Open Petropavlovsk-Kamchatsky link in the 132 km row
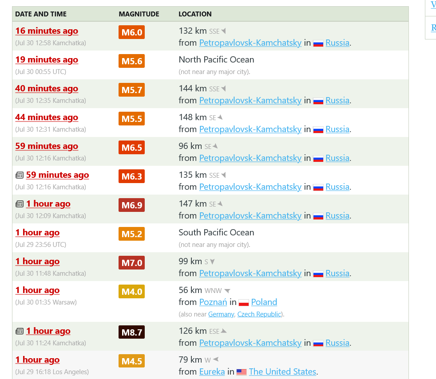The image size is (436, 379). [250, 43]
